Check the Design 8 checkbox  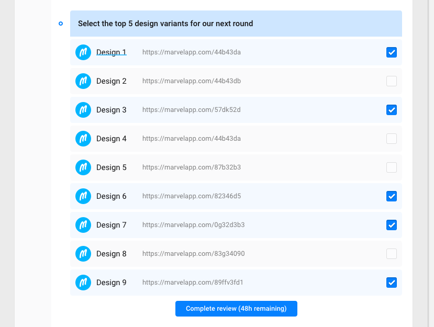[x=392, y=254]
